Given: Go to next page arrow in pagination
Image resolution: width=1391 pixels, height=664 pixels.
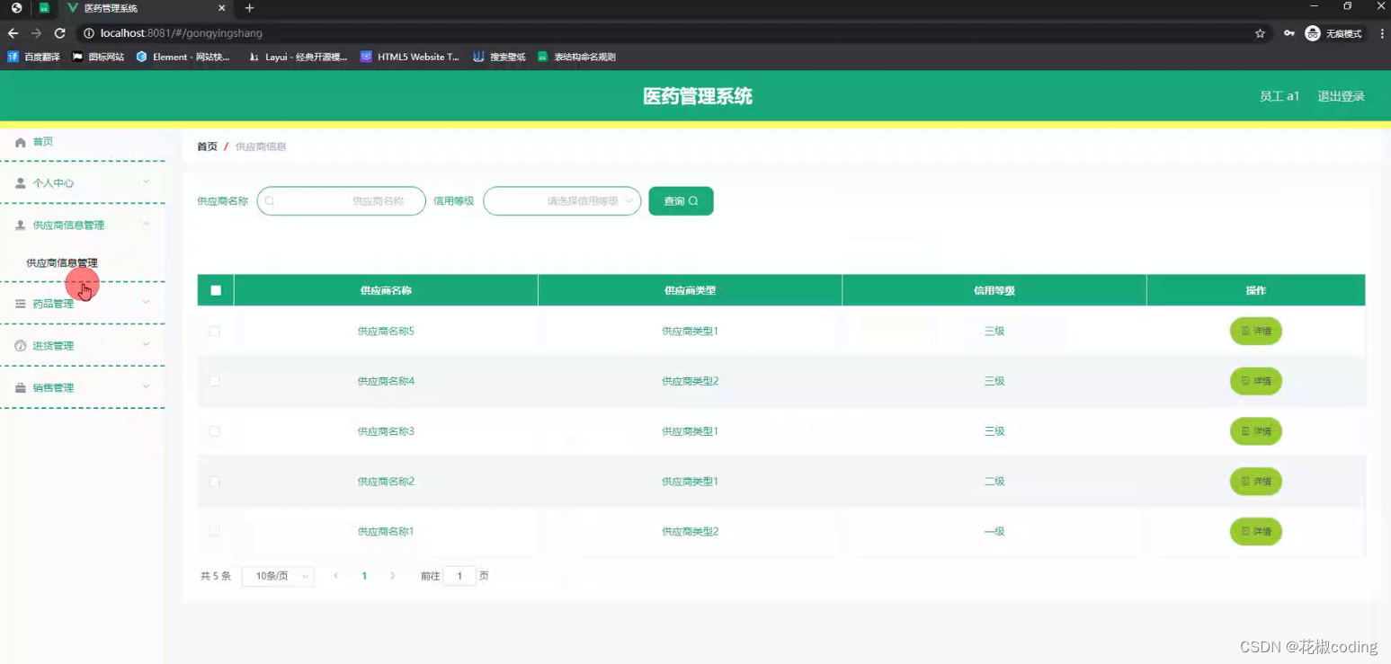Looking at the screenshot, I should pyautogui.click(x=392, y=576).
